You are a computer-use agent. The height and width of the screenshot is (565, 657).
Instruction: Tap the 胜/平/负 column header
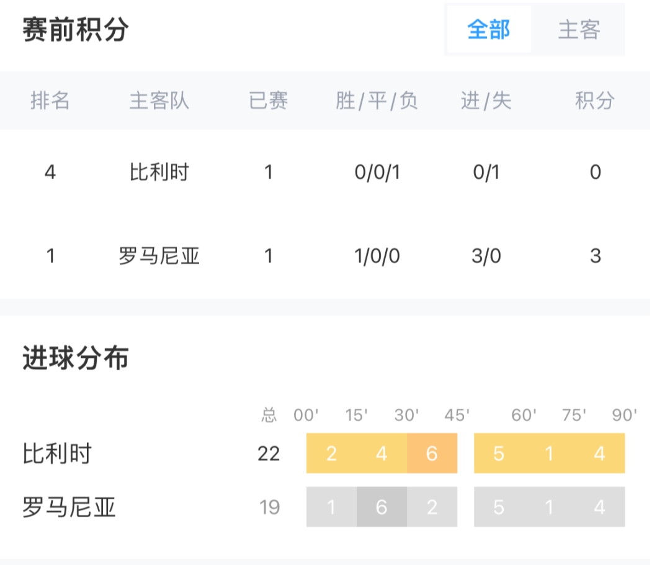click(x=377, y=100)
